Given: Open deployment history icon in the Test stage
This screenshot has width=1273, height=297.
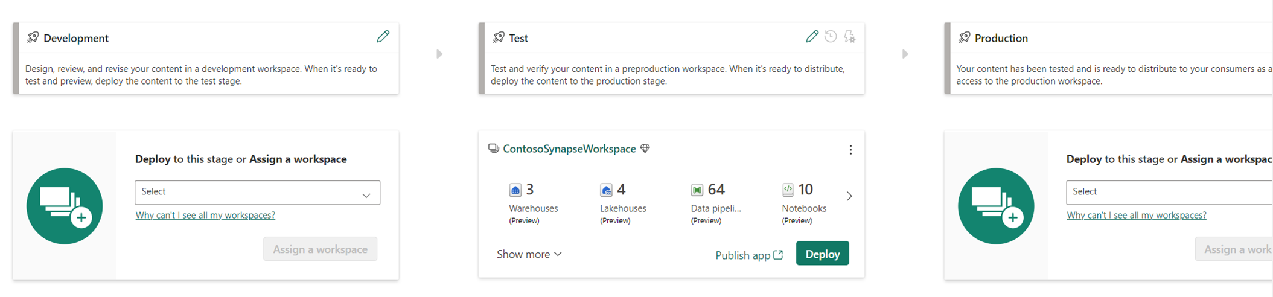Looking at the screenshot, I should [831, 37].
